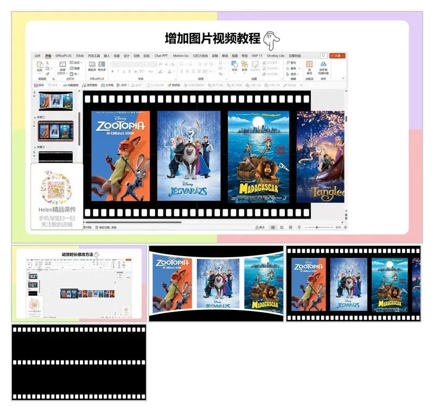Click the Undo arrow in quick toolbar

coord(50,85)
